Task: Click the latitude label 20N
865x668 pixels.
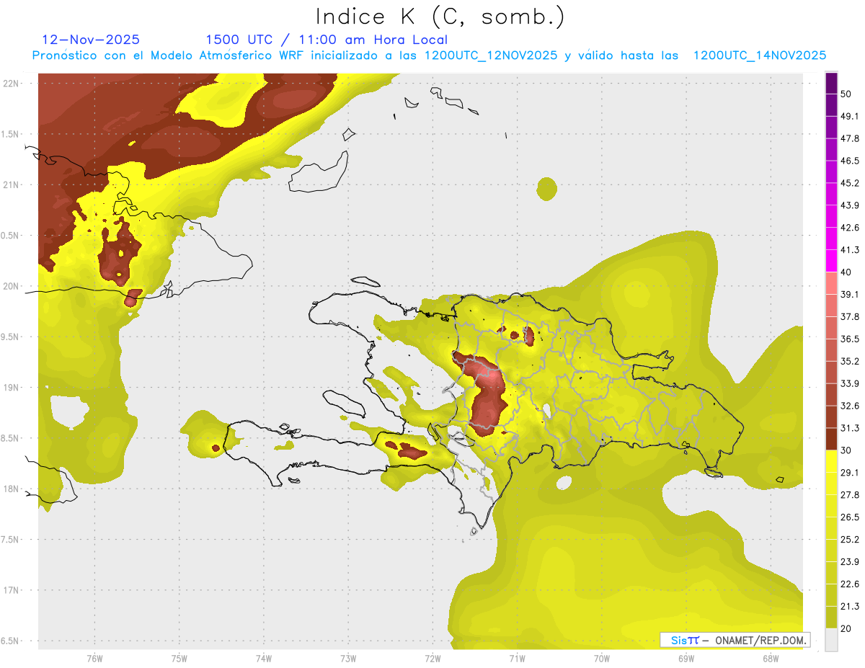Action: [11, 286]
